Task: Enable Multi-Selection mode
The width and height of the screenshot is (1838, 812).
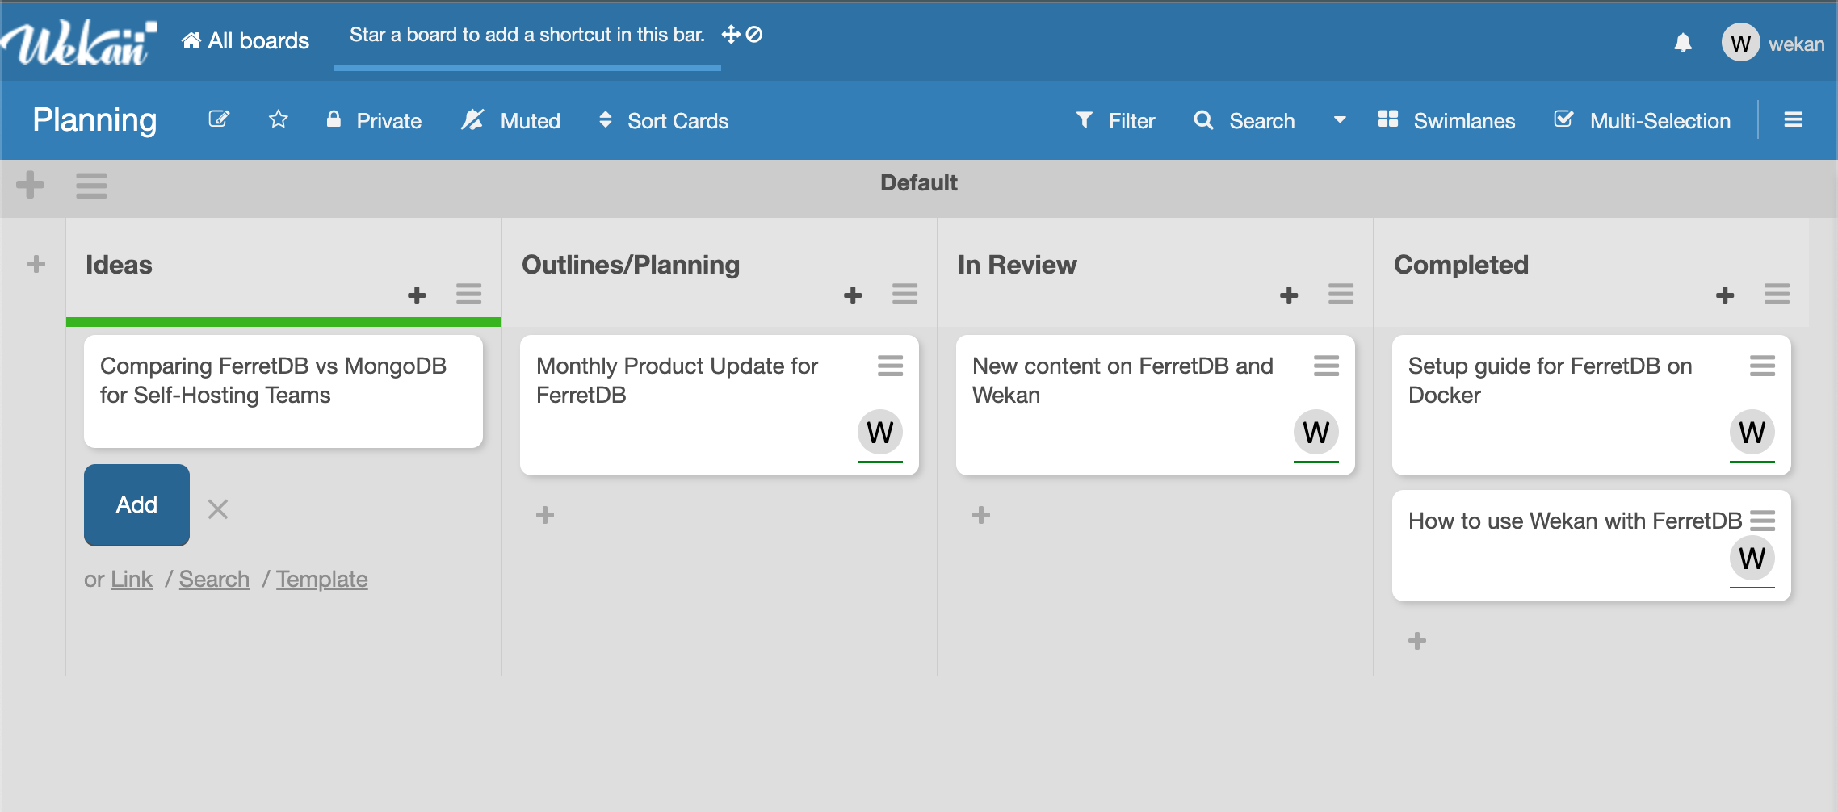Action: click(x=1642, y=120)
